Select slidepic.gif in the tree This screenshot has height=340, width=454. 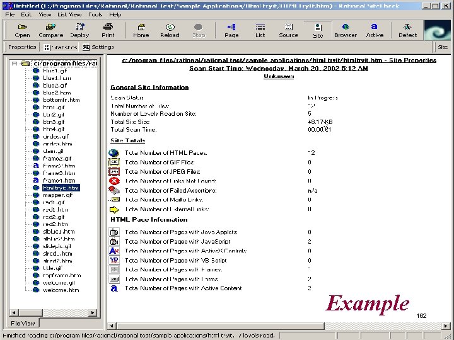tap(57, 246)
